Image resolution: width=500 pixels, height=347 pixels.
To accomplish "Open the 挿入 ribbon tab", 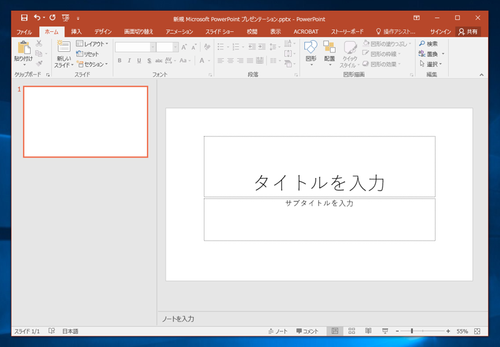I will [x=76, y=31].
